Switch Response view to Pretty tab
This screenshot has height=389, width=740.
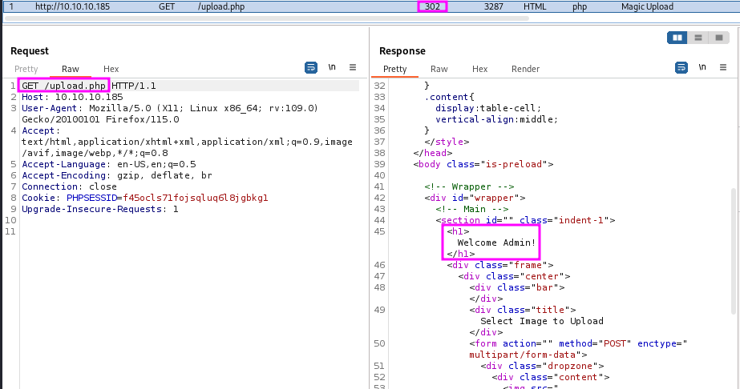395,69
